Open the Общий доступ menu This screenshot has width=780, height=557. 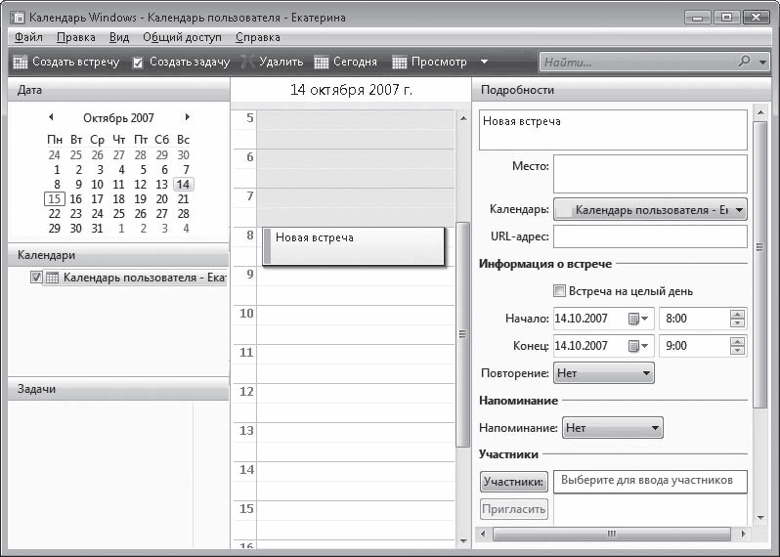(x=182, y=37)
